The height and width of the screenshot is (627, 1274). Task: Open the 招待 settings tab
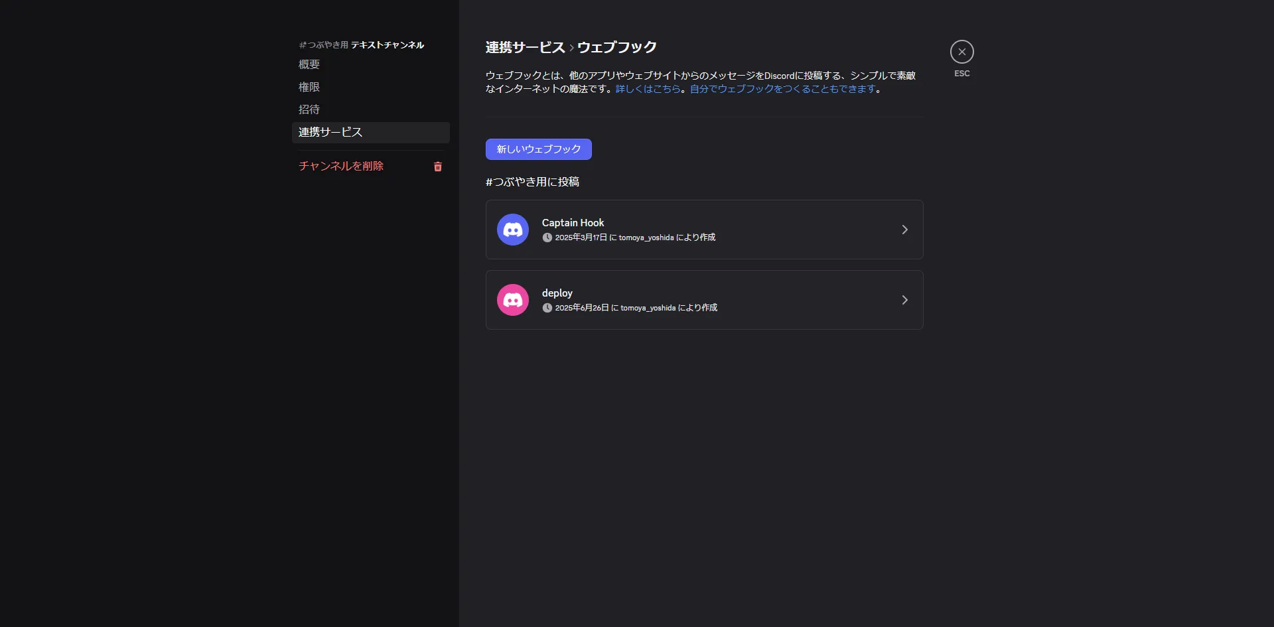click(x=371, y=109)
